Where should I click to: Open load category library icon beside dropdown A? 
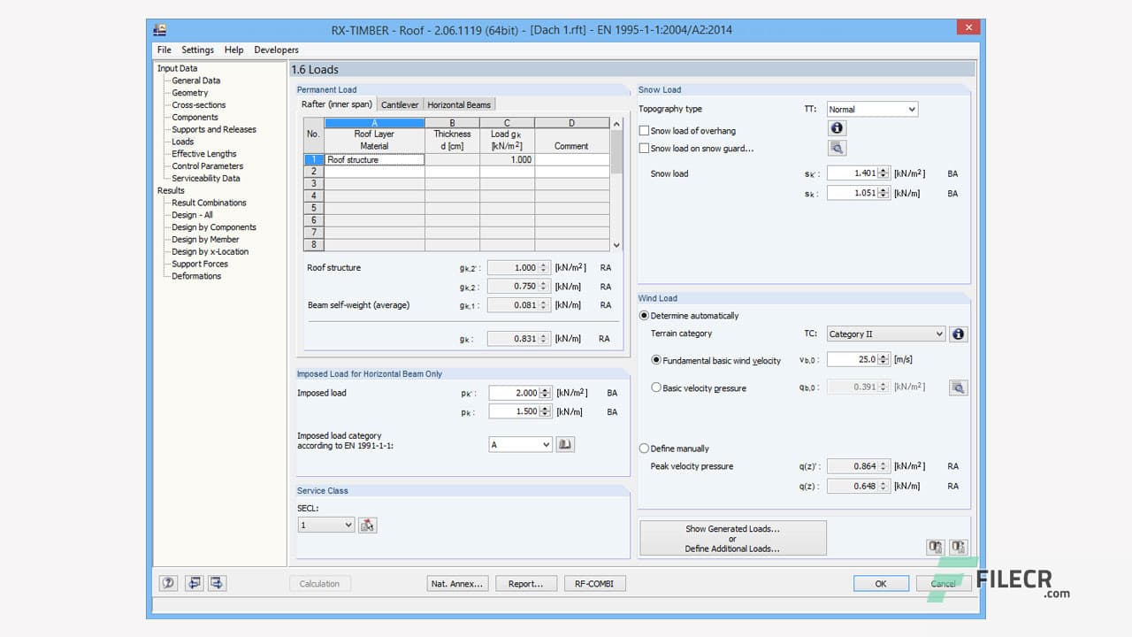pyautogui.click(x=565, y=444)
